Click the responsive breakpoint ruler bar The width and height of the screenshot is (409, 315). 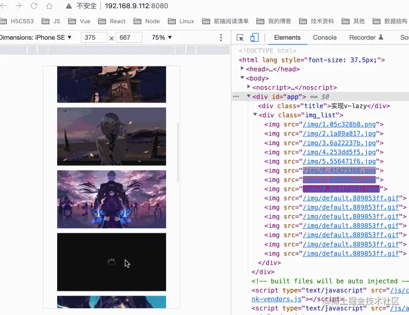coord(115,50)
